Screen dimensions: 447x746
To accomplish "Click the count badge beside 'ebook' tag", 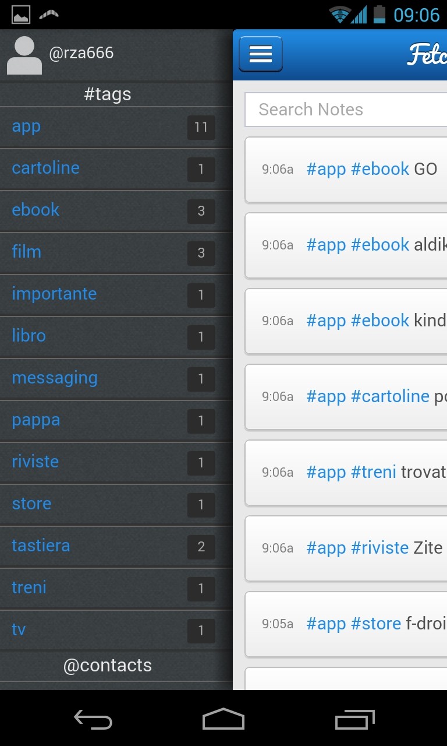I will click(201, 211).
